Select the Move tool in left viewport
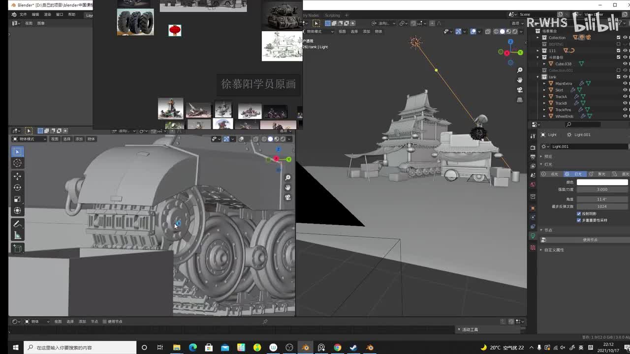Viewport: 630px width, 354px height. coord(17,176)
